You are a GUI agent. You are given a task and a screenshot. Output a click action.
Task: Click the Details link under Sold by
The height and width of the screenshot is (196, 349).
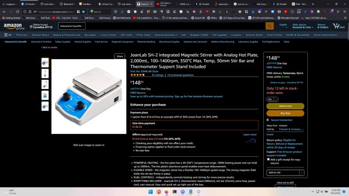[x=270, y=135]
